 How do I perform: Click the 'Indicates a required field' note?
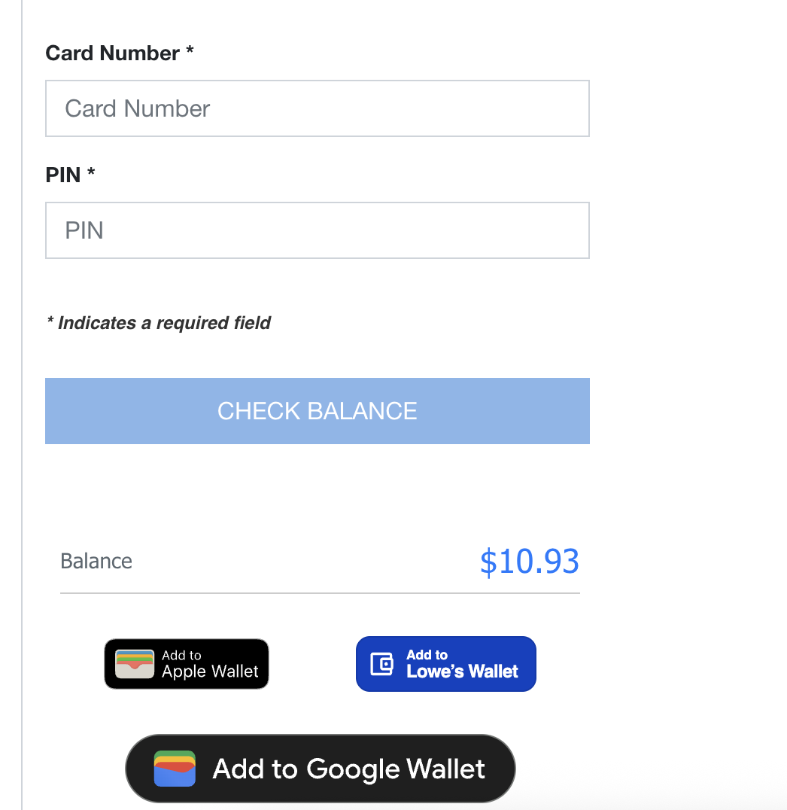point(164,324)
